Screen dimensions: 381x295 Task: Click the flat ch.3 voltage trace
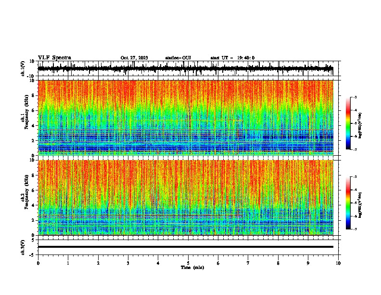[x=186, y=247]
